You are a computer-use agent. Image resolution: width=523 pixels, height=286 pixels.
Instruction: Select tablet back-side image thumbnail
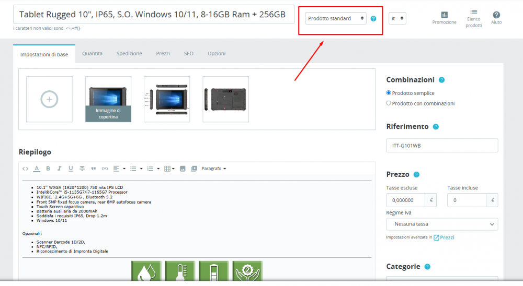(x=225, y=99)
